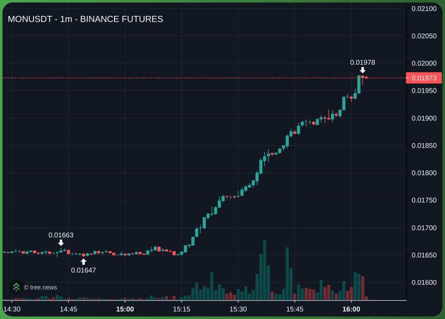Click the tallest green volume bar
This screenshot has height=319, width=445.
point(265,270)
